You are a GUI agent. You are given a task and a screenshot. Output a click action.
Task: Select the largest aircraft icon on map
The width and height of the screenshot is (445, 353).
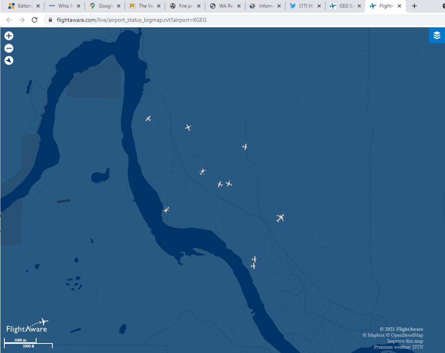click(x=280, y=218)
